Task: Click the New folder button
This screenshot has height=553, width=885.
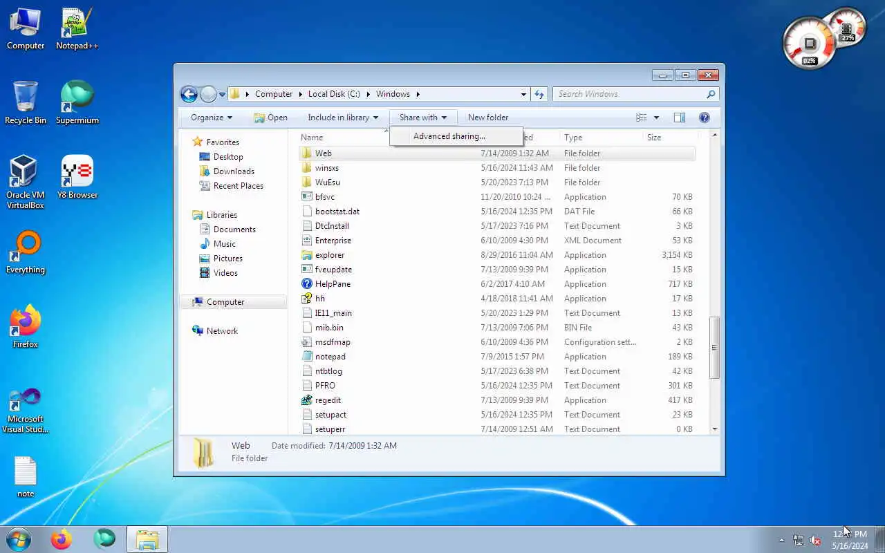Action: (488, 118)
